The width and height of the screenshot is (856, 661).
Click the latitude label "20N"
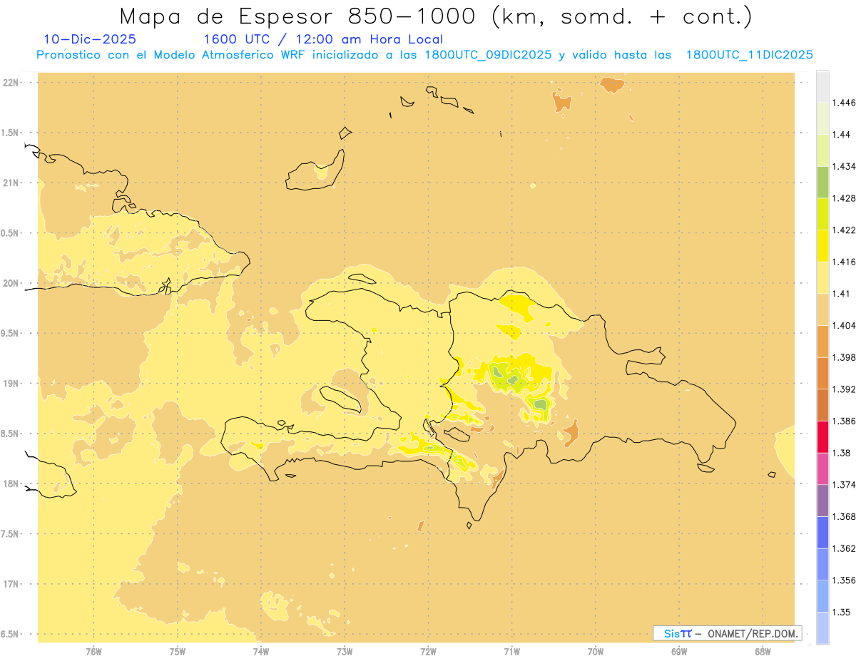point(11,283)
